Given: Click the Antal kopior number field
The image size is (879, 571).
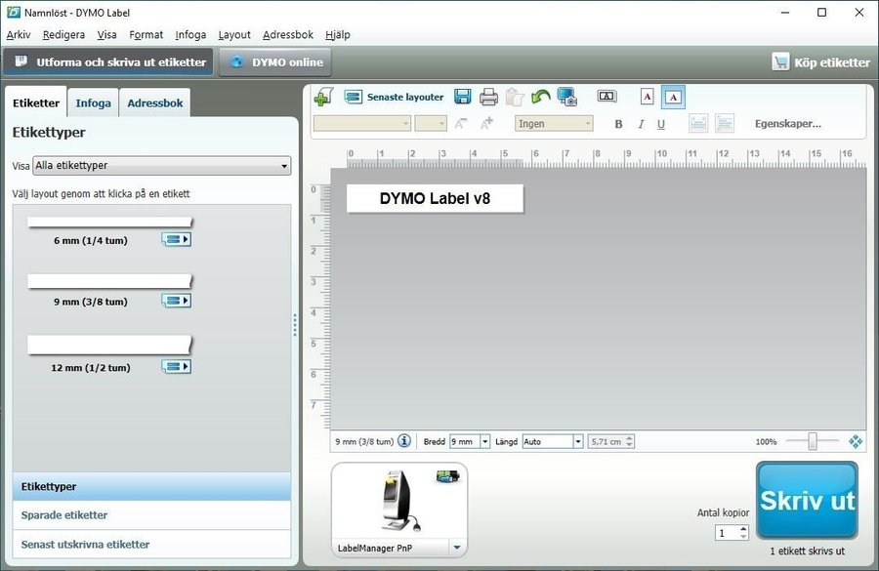Looking at the screenshot, I should tap(726, 533).
